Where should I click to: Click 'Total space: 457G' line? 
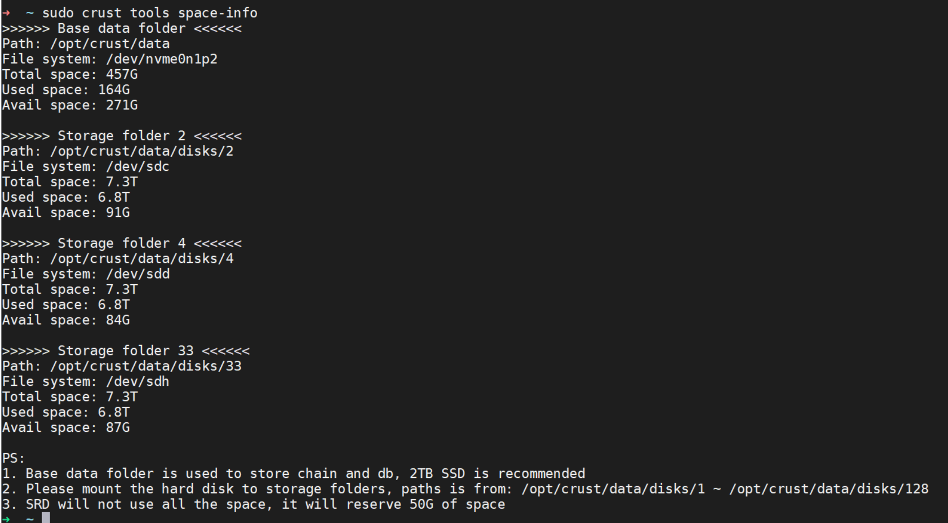click(70, 74)
